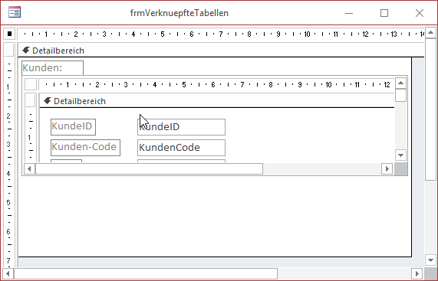Click the subform Detailbereich section selector box
The image size is (438, 281).
31,100
